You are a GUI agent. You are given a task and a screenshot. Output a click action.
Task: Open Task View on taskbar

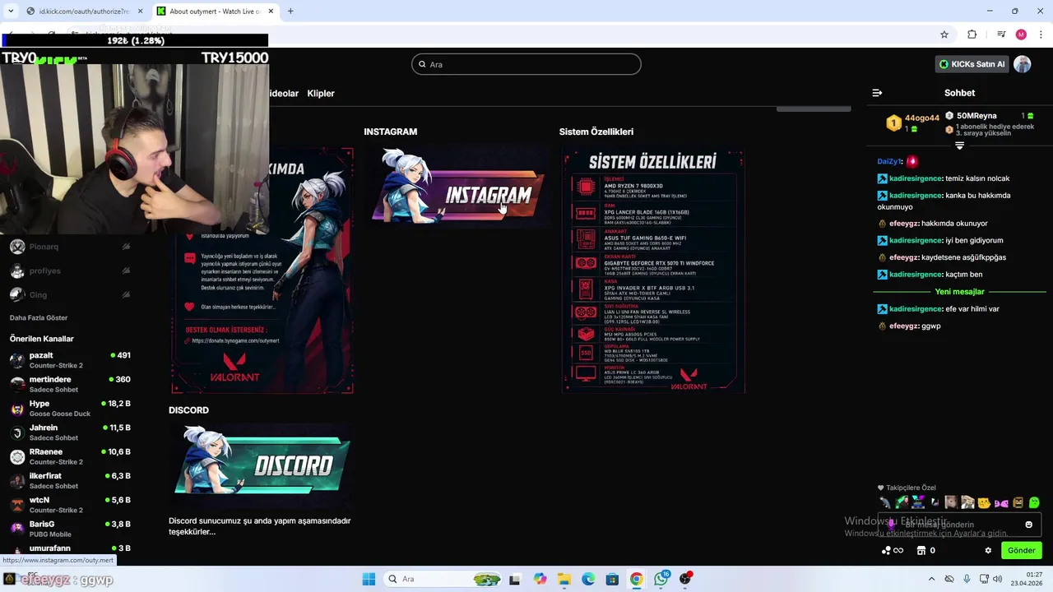[515, 580]
